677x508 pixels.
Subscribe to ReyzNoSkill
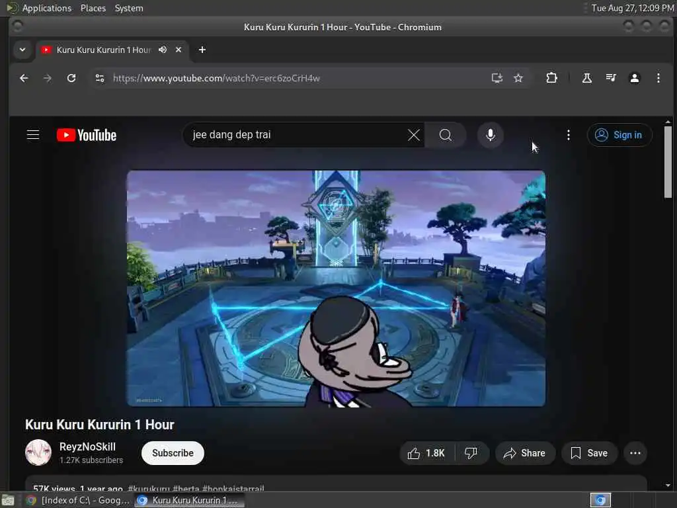(x=173, y=453)
